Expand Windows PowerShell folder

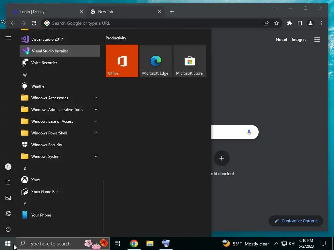click(60, 133)
